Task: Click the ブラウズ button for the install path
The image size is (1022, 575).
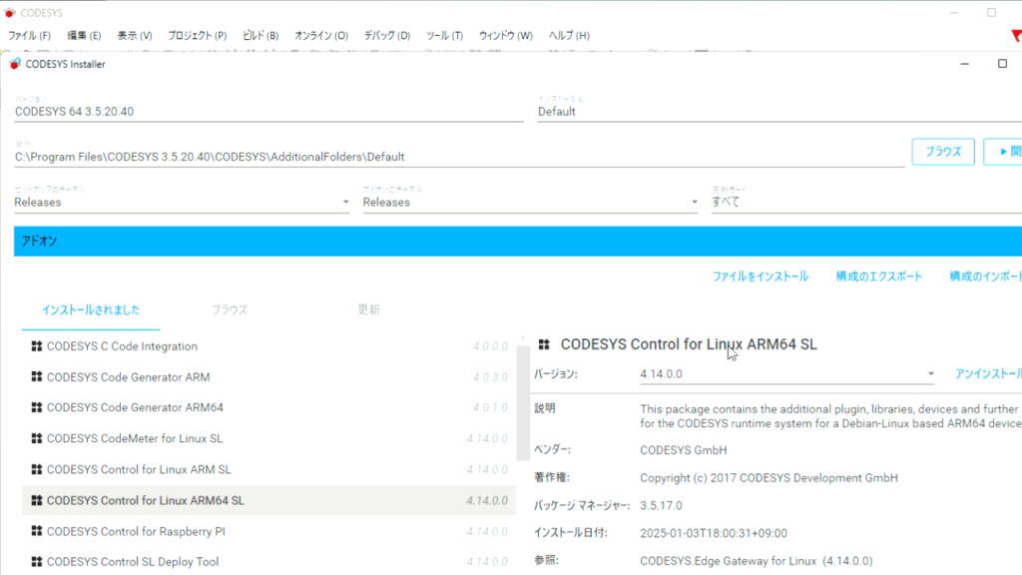Action: click(942, 151)
